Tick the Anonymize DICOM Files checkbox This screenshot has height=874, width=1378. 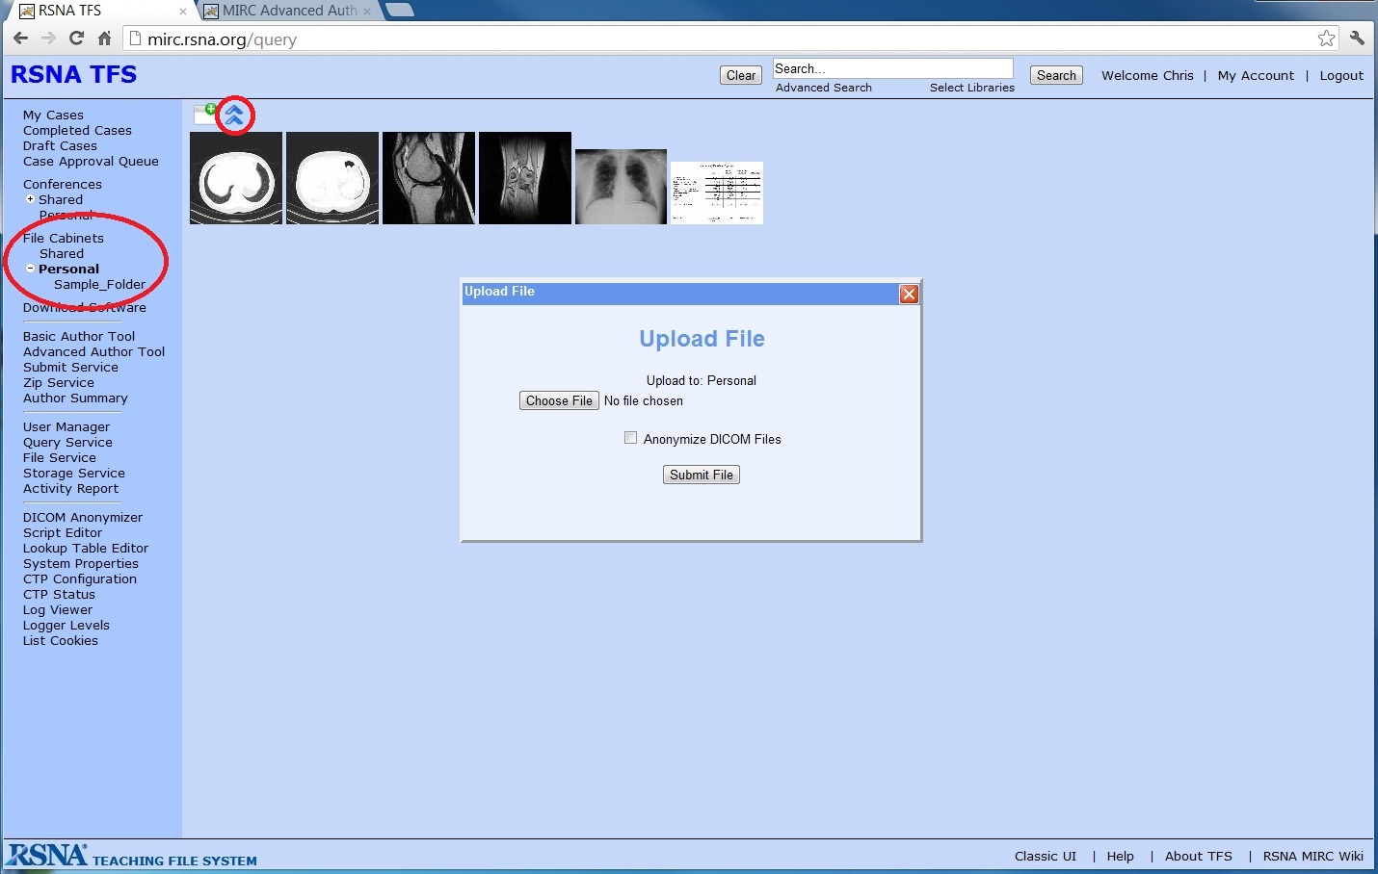pos(630,438)
